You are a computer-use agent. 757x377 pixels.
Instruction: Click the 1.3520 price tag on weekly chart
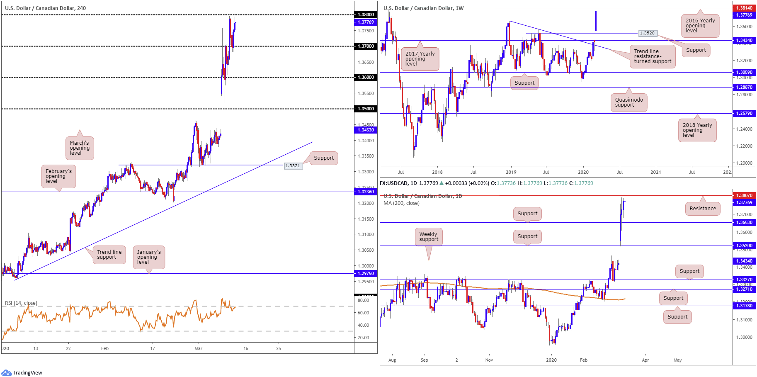[647, 33]
